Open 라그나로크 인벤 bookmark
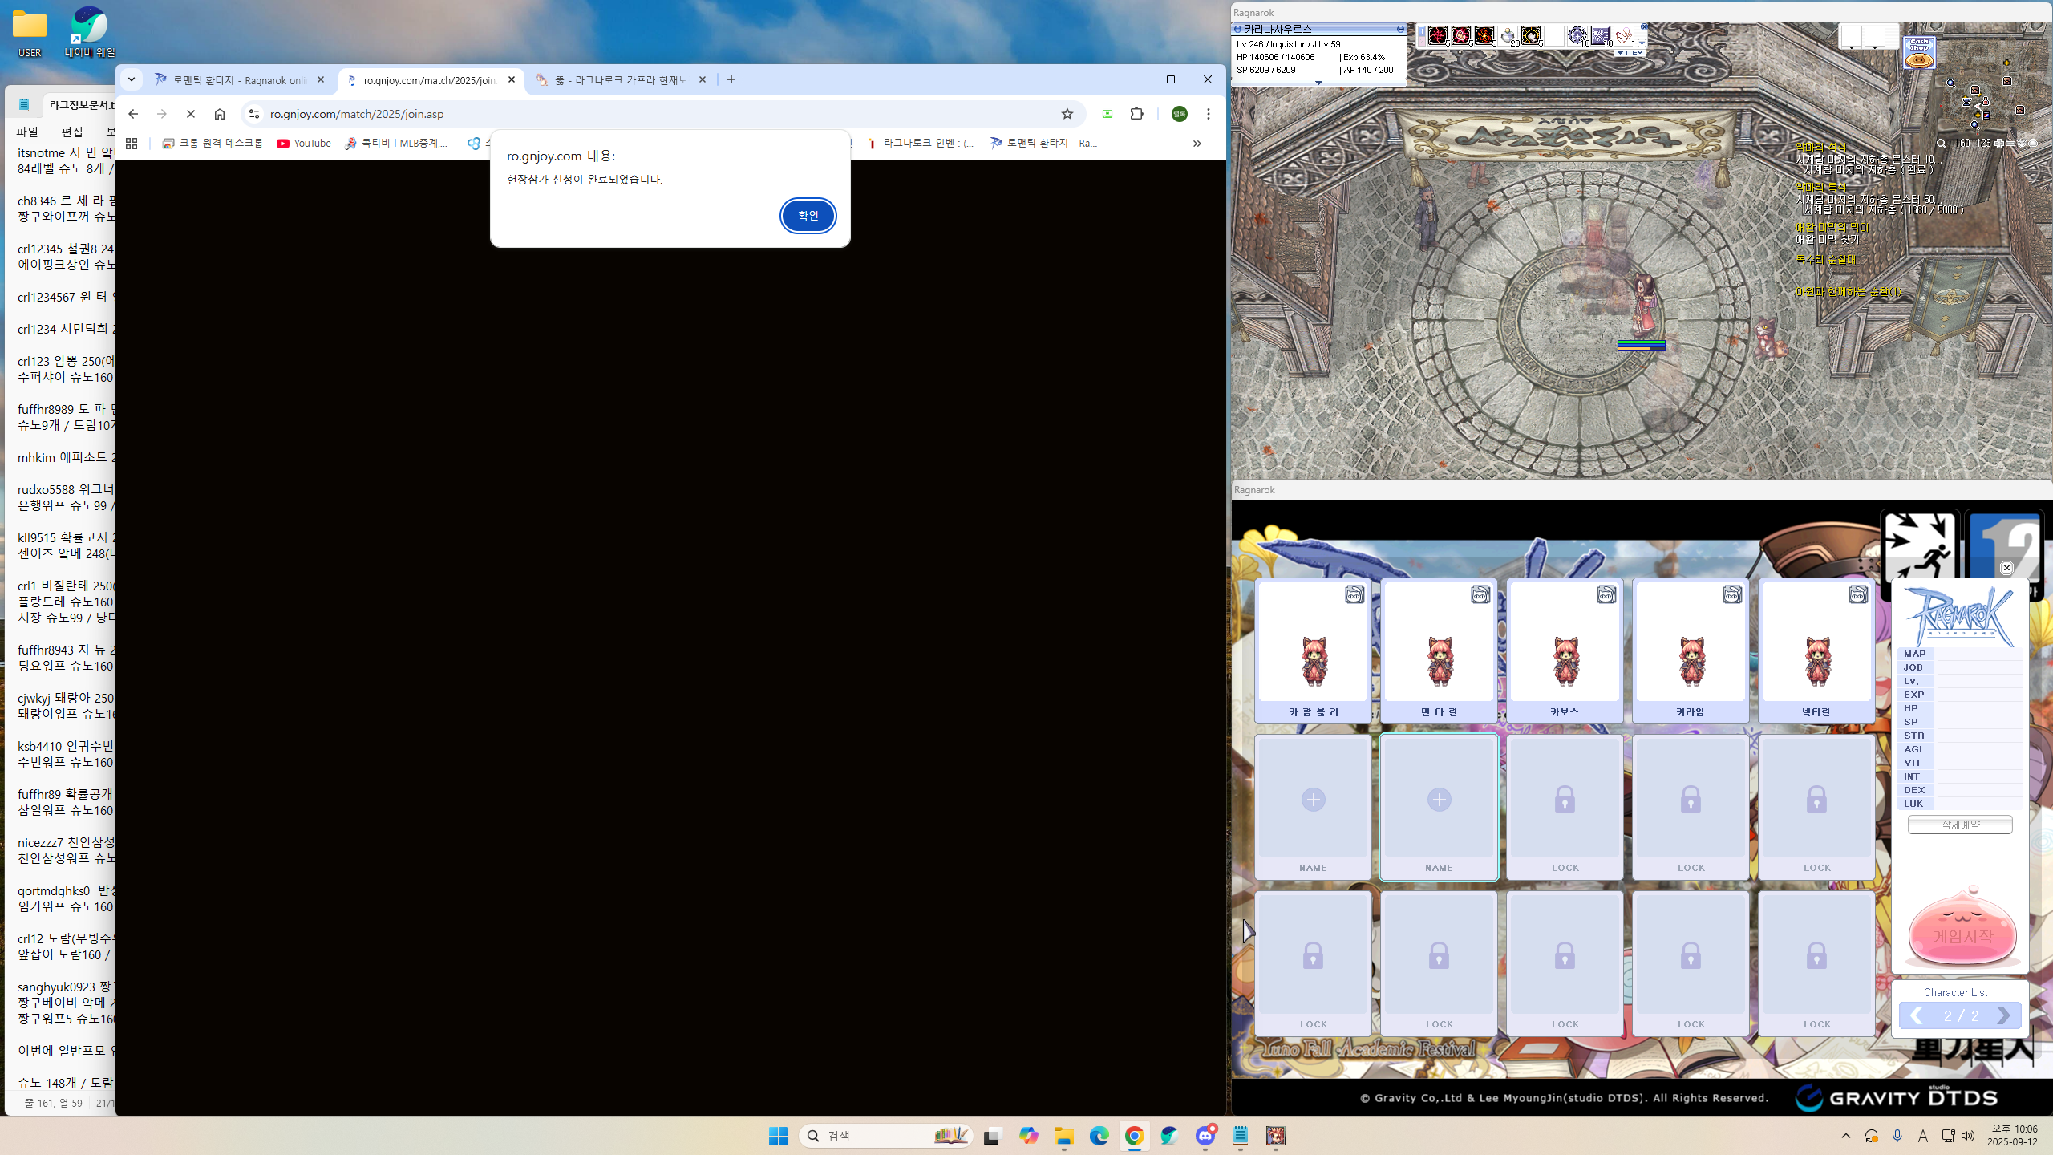2053x1155 pixels. point(921,144)
